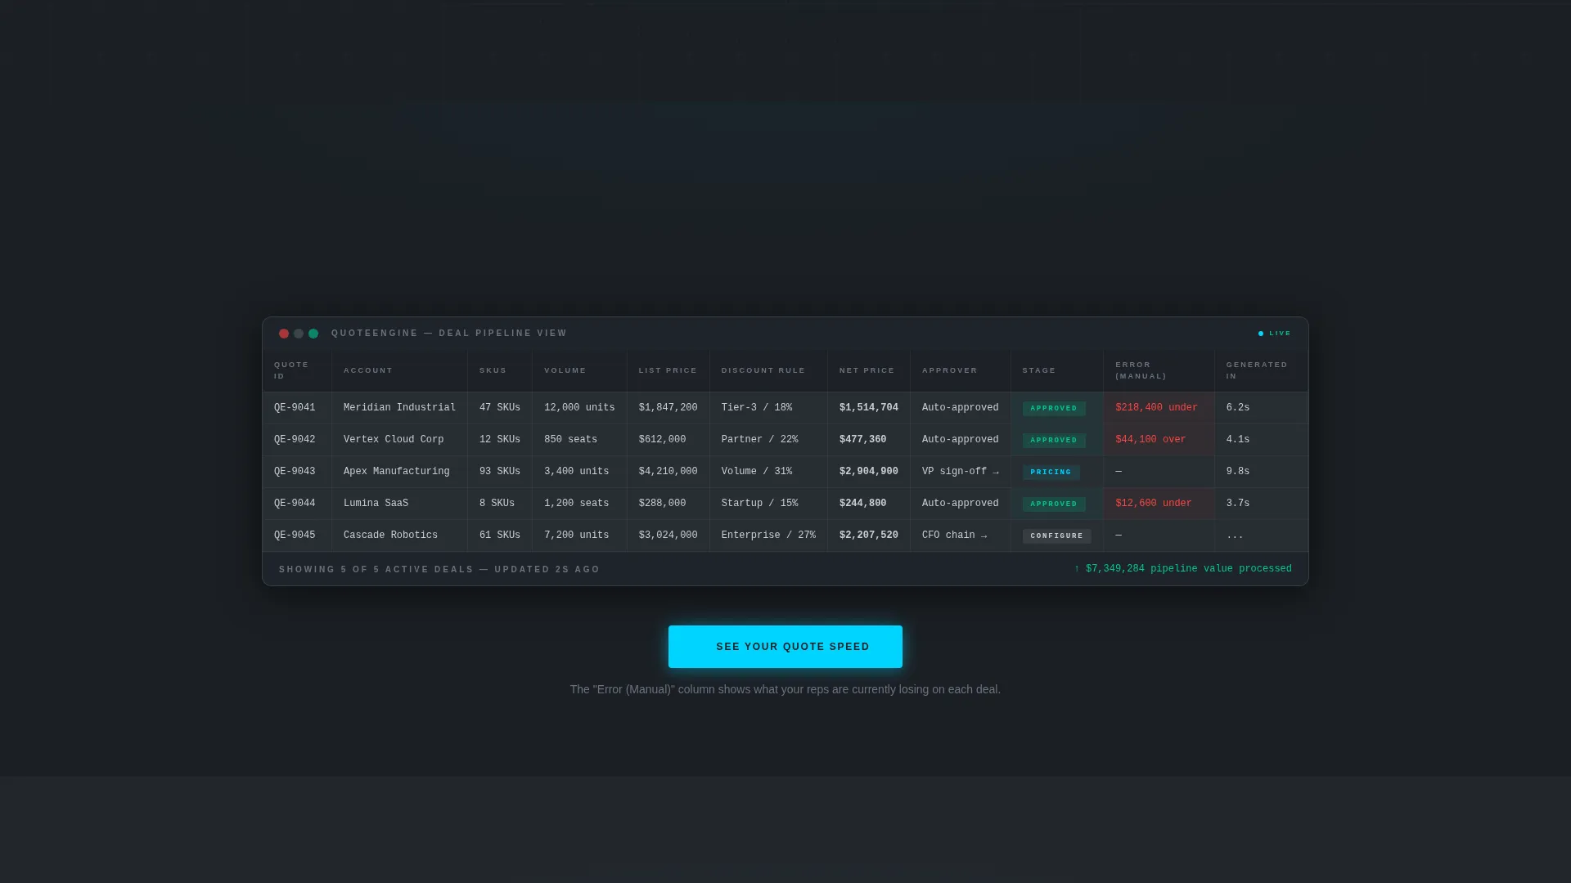
Task: Click the pipeline value processed total
Action: (x=1183, y=569)
